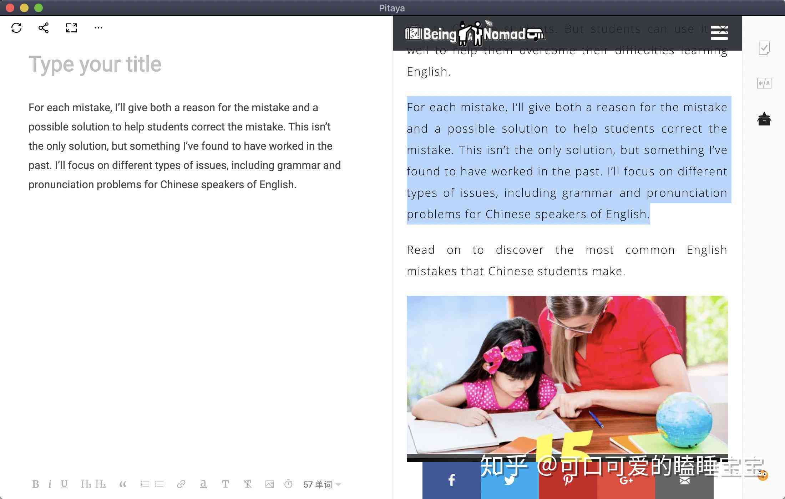Click the quote formatting icon in toolbar
Image resolution: width=785 pixels, height=499 pixels.
[121, 484]
